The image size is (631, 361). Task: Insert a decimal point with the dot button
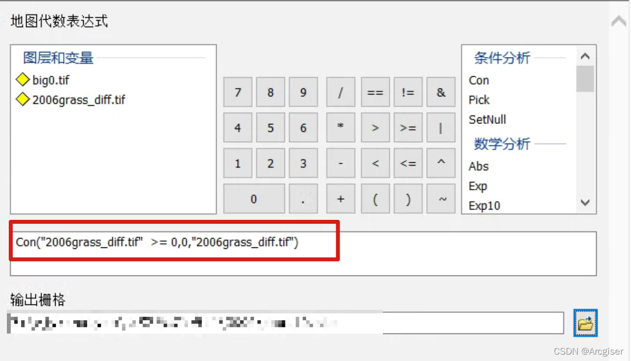(x=303, y=199)
